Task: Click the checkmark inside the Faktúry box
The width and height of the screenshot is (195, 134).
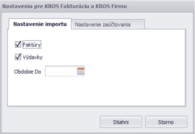Action: pyautogui.click(x=18, y=44)
